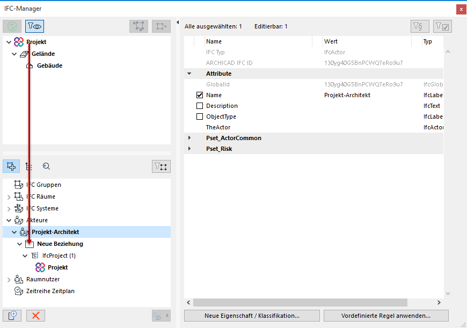The width and height of the screenshot is (467, 328).
Task: Select the Projekt root icon in tree
Action: point(19,42)
